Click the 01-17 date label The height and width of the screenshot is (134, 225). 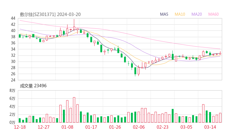coord(91,127)
